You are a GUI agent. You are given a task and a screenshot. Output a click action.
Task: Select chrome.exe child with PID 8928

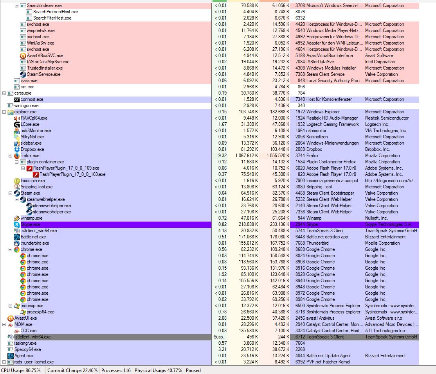tap(210, 275)
